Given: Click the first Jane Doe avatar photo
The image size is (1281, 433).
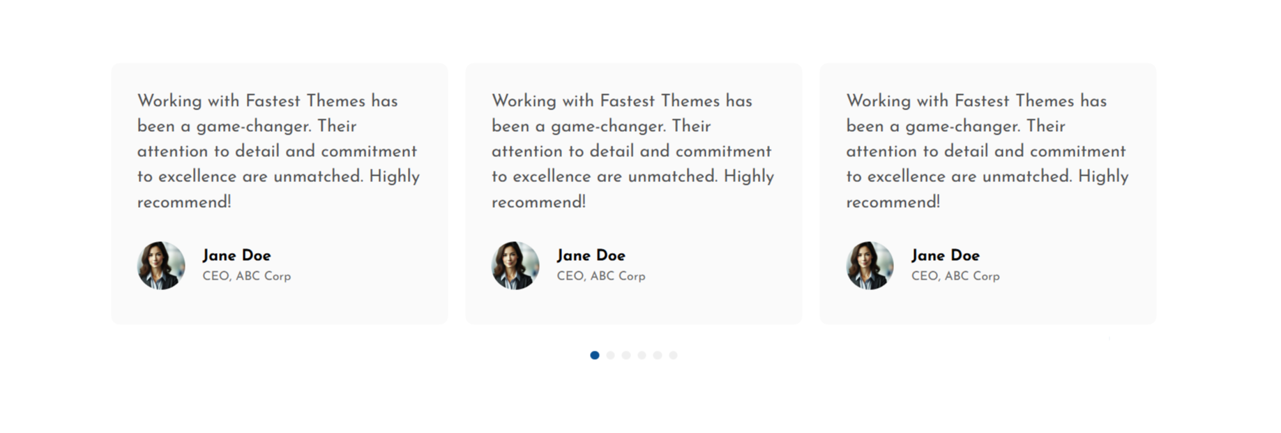Looking at the screenshot, I should [x=160, y=266].
